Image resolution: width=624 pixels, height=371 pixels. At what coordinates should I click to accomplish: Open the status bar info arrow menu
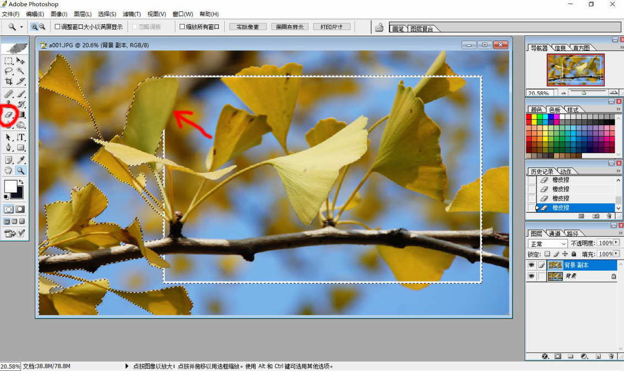(x=127, y=366)
